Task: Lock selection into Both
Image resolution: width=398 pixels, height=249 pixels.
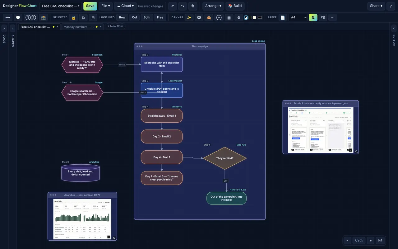Action: pos(147,17)
